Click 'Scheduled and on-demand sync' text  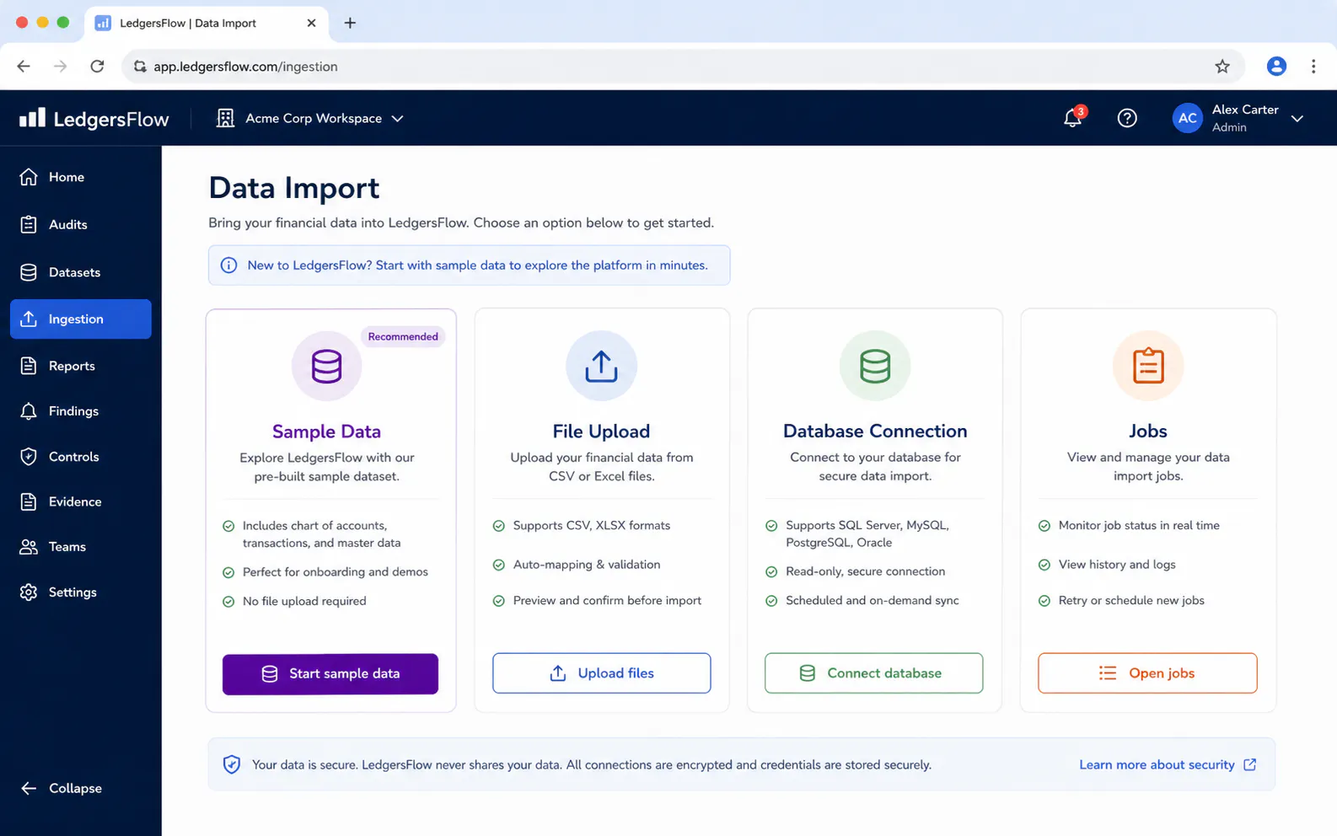point(873,600)
